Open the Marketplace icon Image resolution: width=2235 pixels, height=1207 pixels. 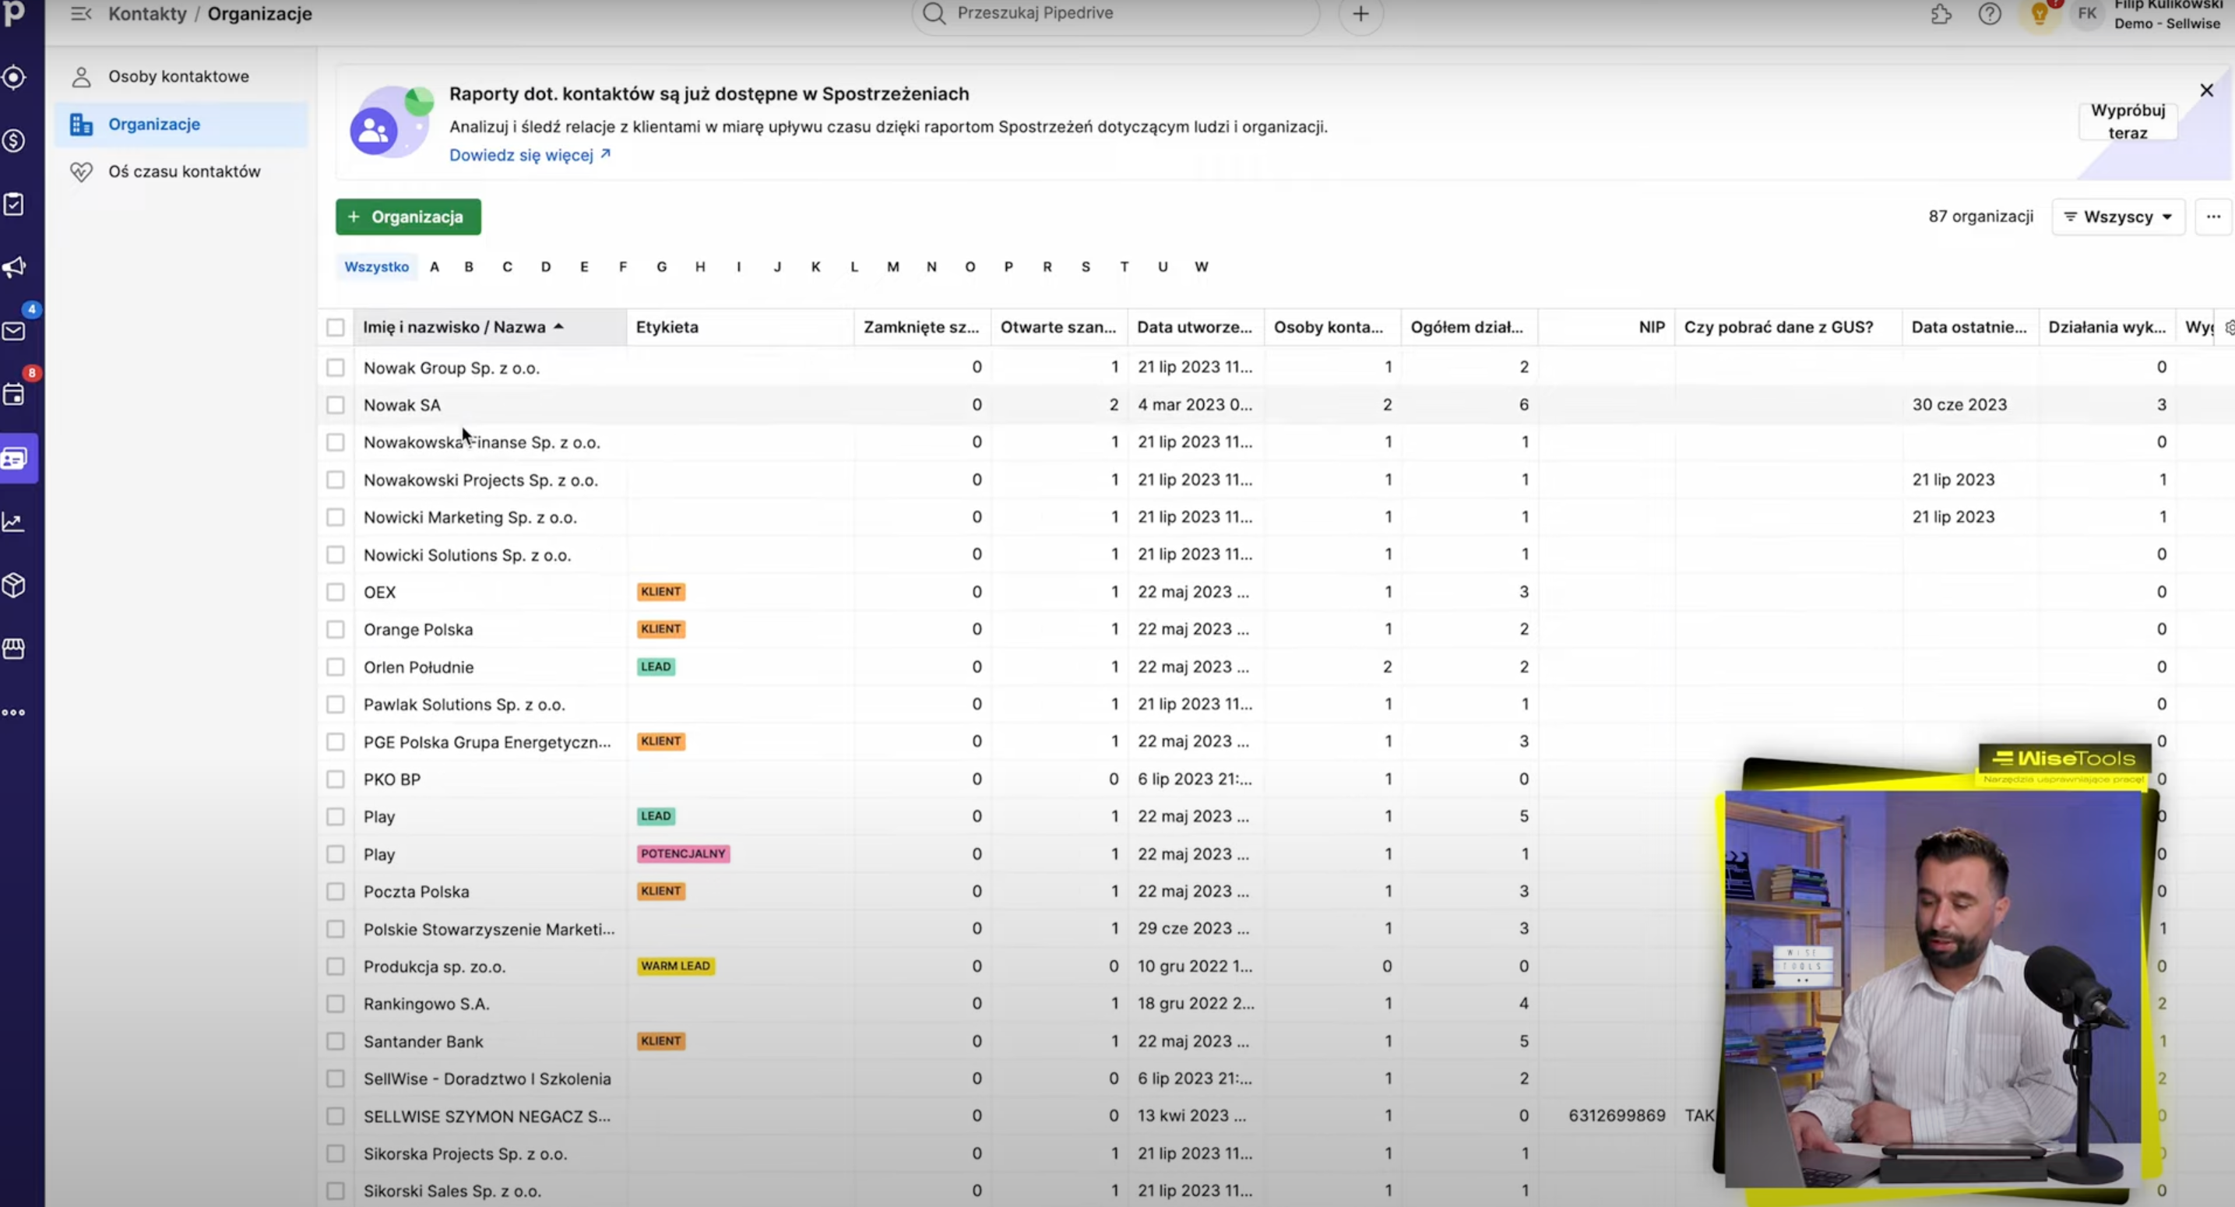click(14, 648)
